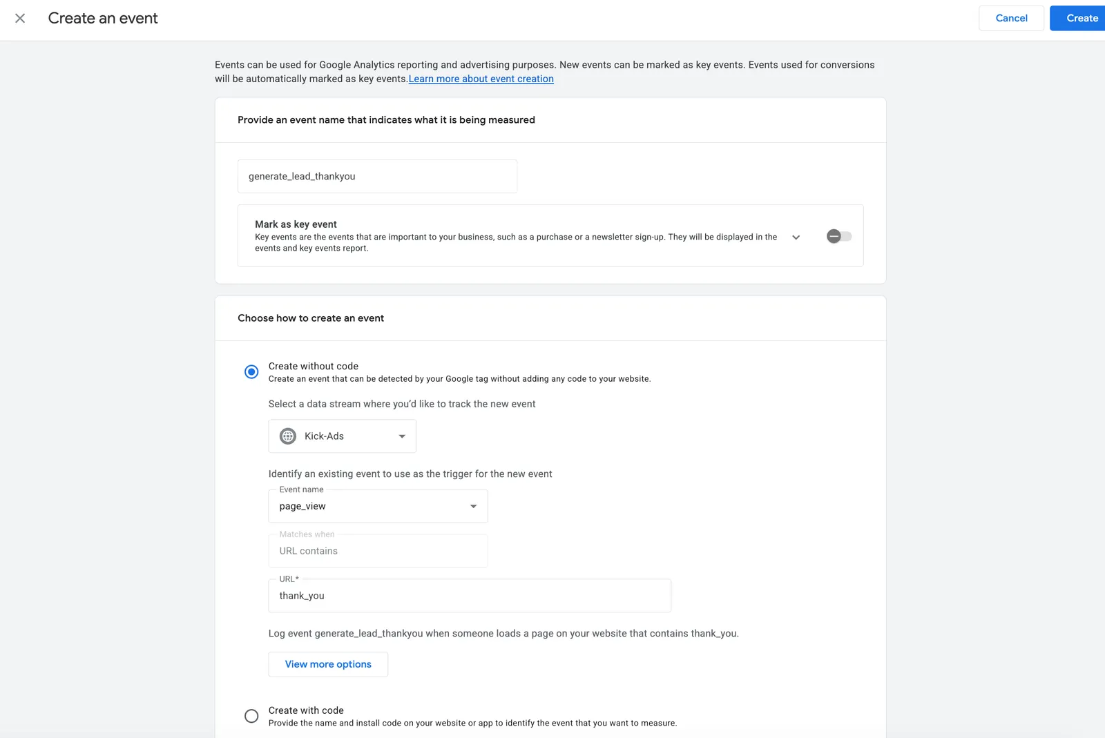Click the Mark as key event heading
Viewport: 1105px width, 738px height.
pyautogui.click(x=296, y=224)
